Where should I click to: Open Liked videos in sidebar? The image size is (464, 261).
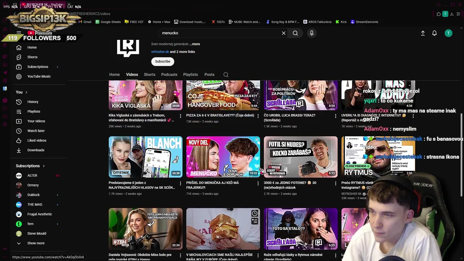pos(37,140)
